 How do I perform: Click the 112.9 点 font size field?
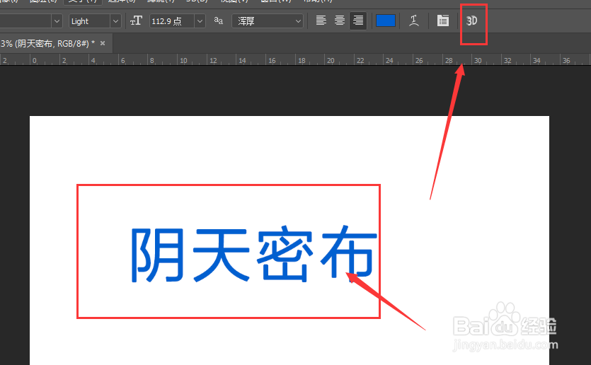[172, 21]
